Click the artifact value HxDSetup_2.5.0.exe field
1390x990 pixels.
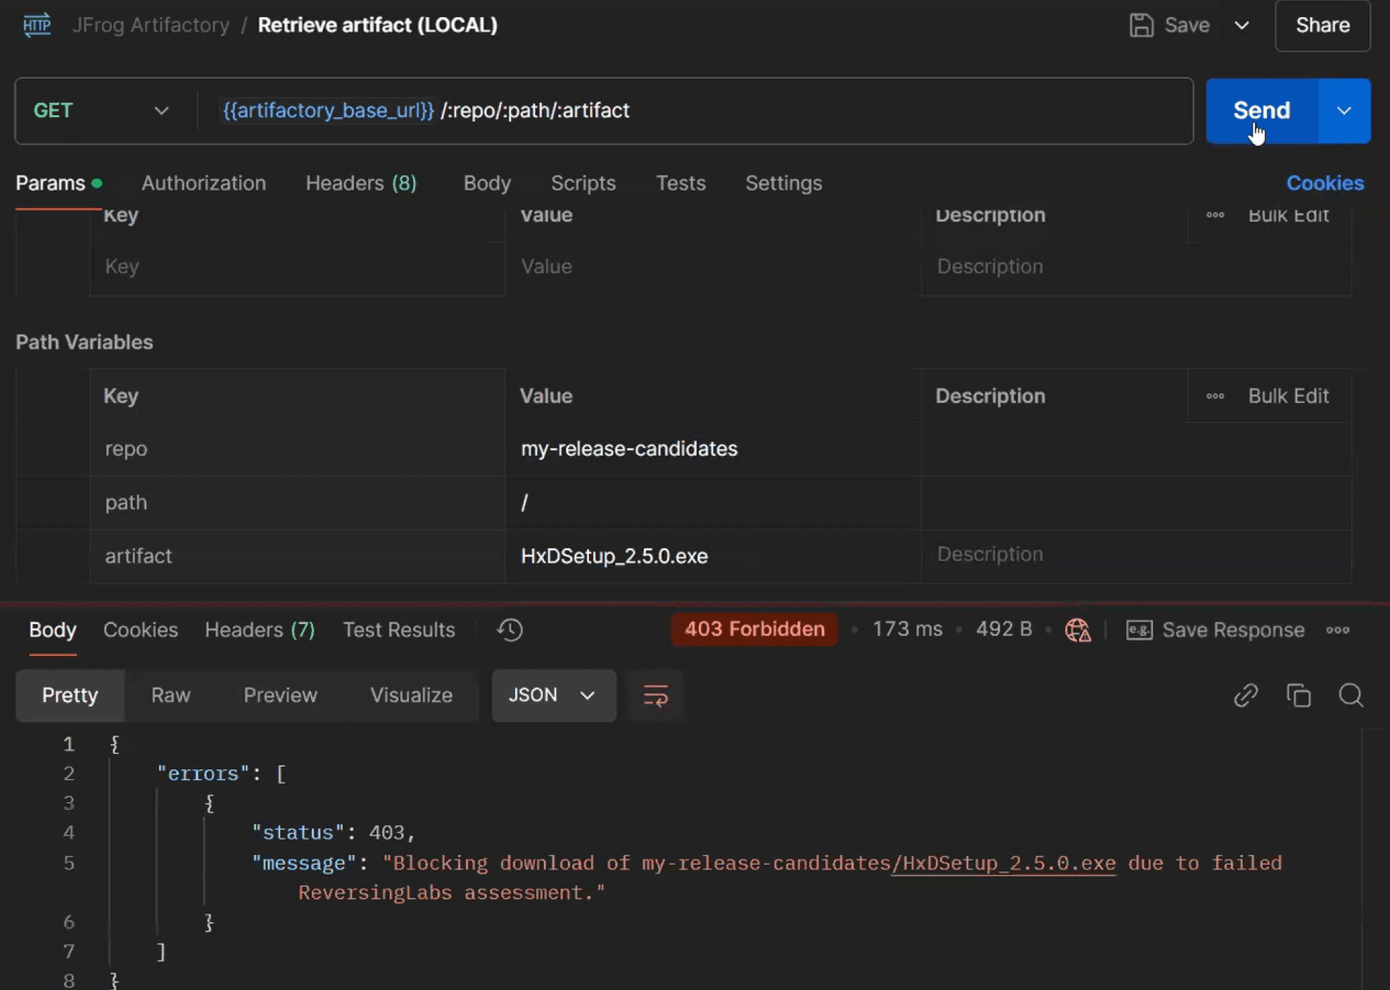[x=615, y=556]
